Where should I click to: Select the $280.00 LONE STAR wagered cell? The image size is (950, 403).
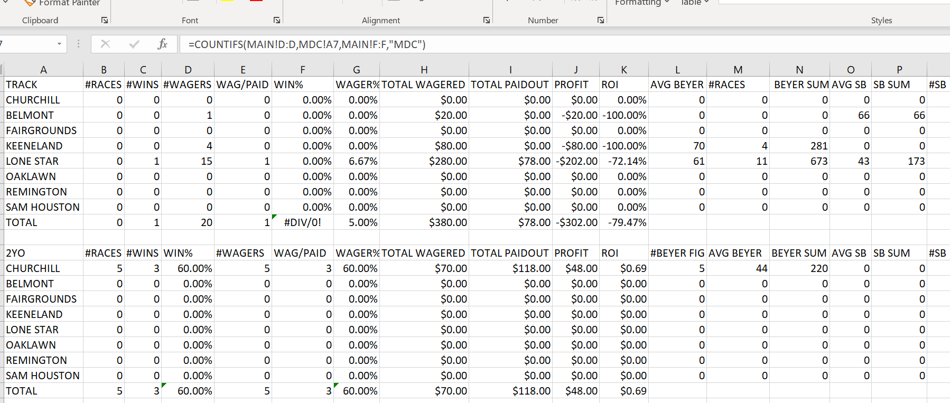click(424, 161)
